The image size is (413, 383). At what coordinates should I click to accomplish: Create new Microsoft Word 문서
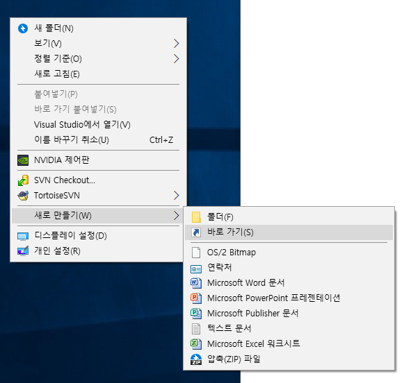(289, 283)
